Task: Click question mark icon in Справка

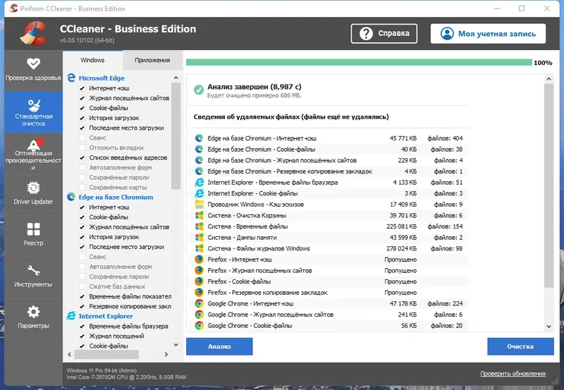Action: point(366,33)
